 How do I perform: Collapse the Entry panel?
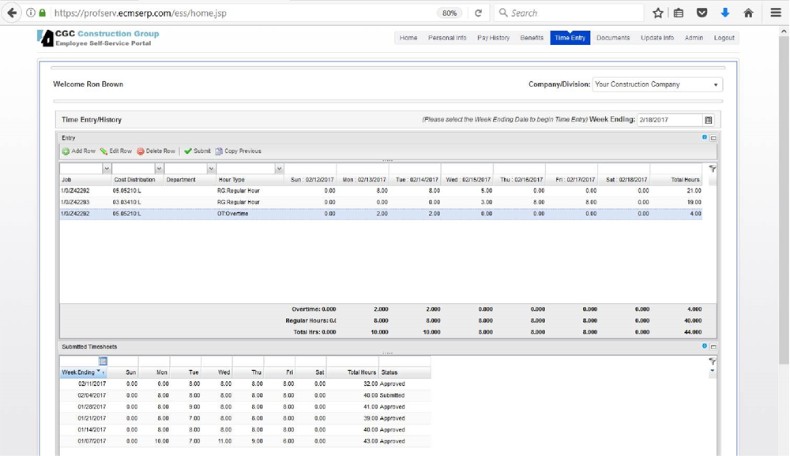click(x=713, y=138)
